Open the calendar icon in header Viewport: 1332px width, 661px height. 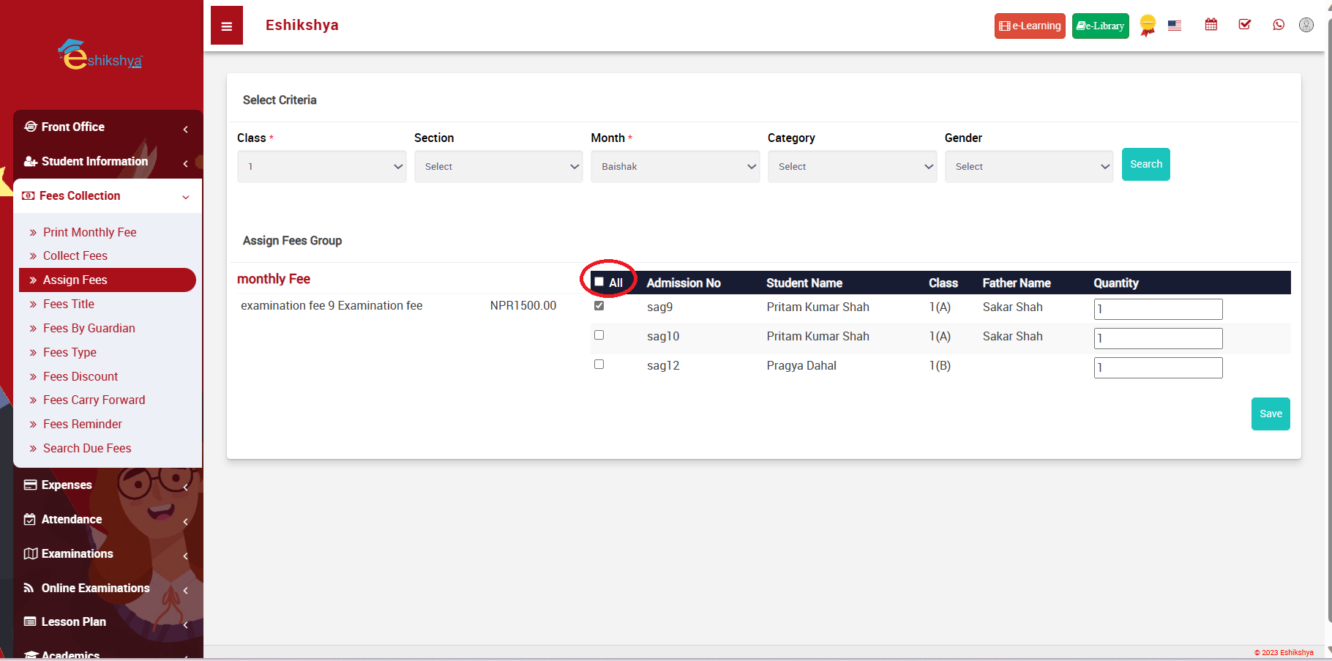coord(1211,25)
